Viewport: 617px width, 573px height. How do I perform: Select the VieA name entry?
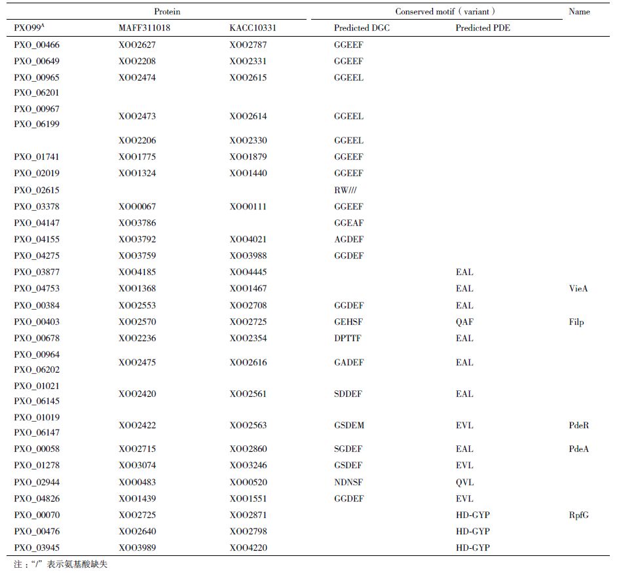tap(579, 288)
